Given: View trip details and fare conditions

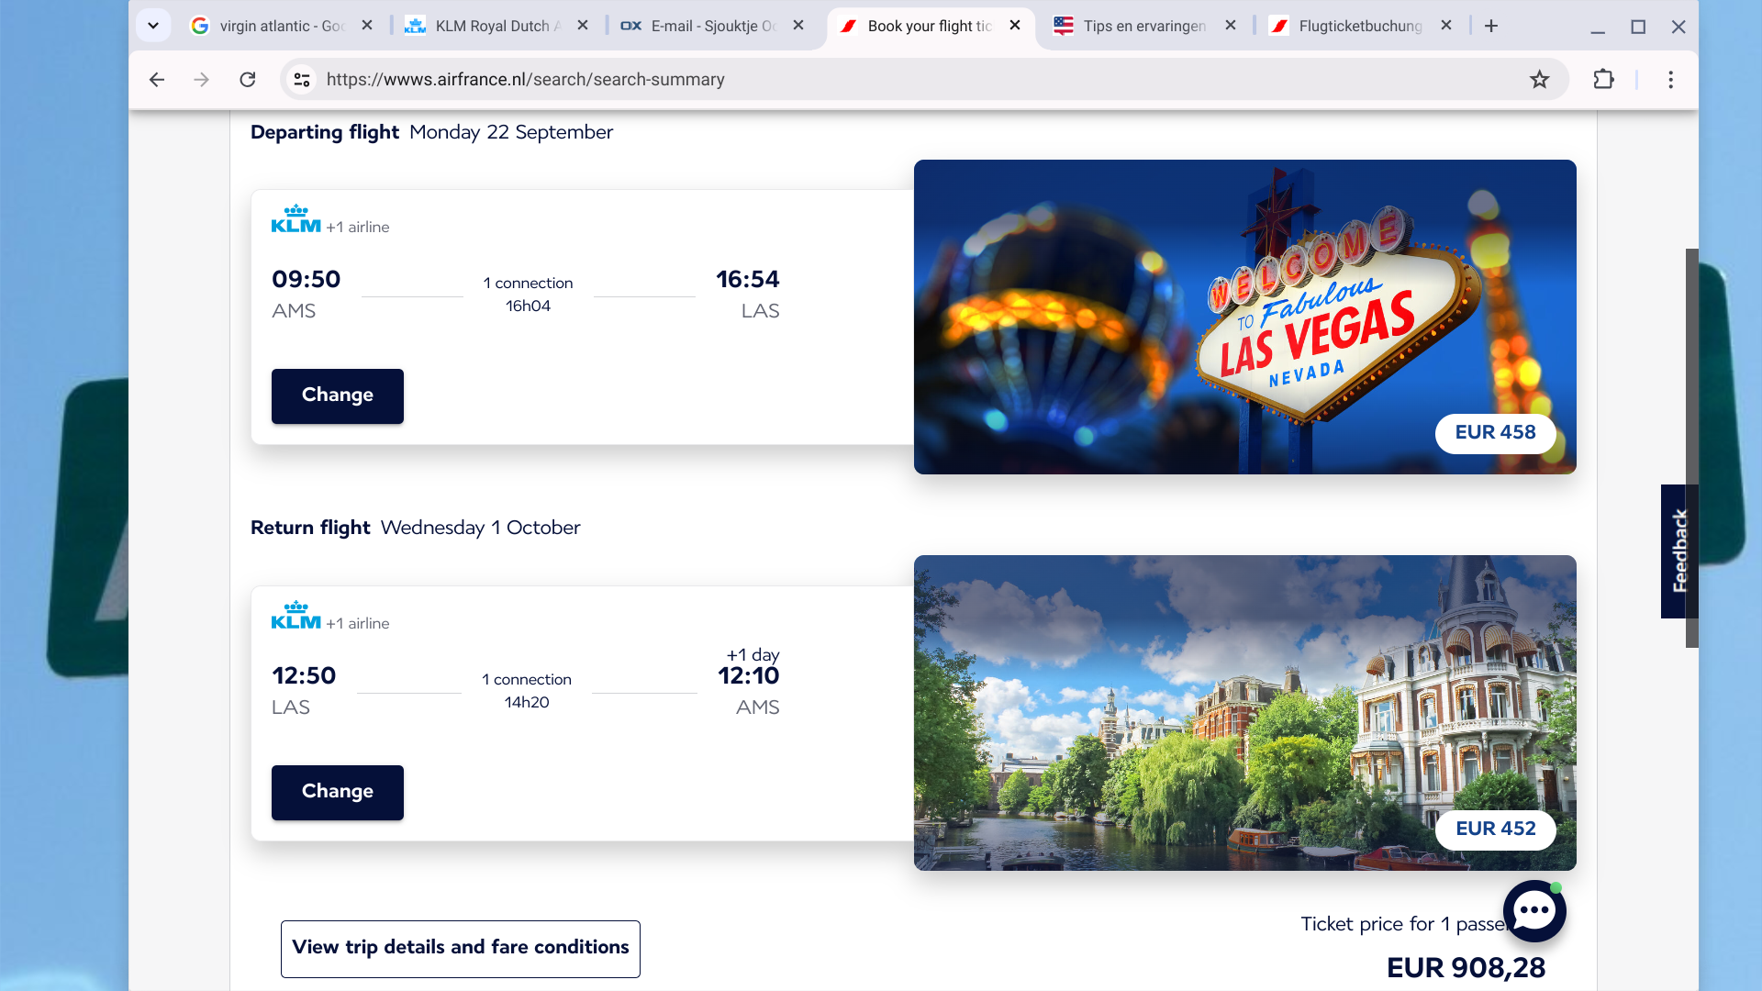Looking at the screenshot, I should point(461,949).
